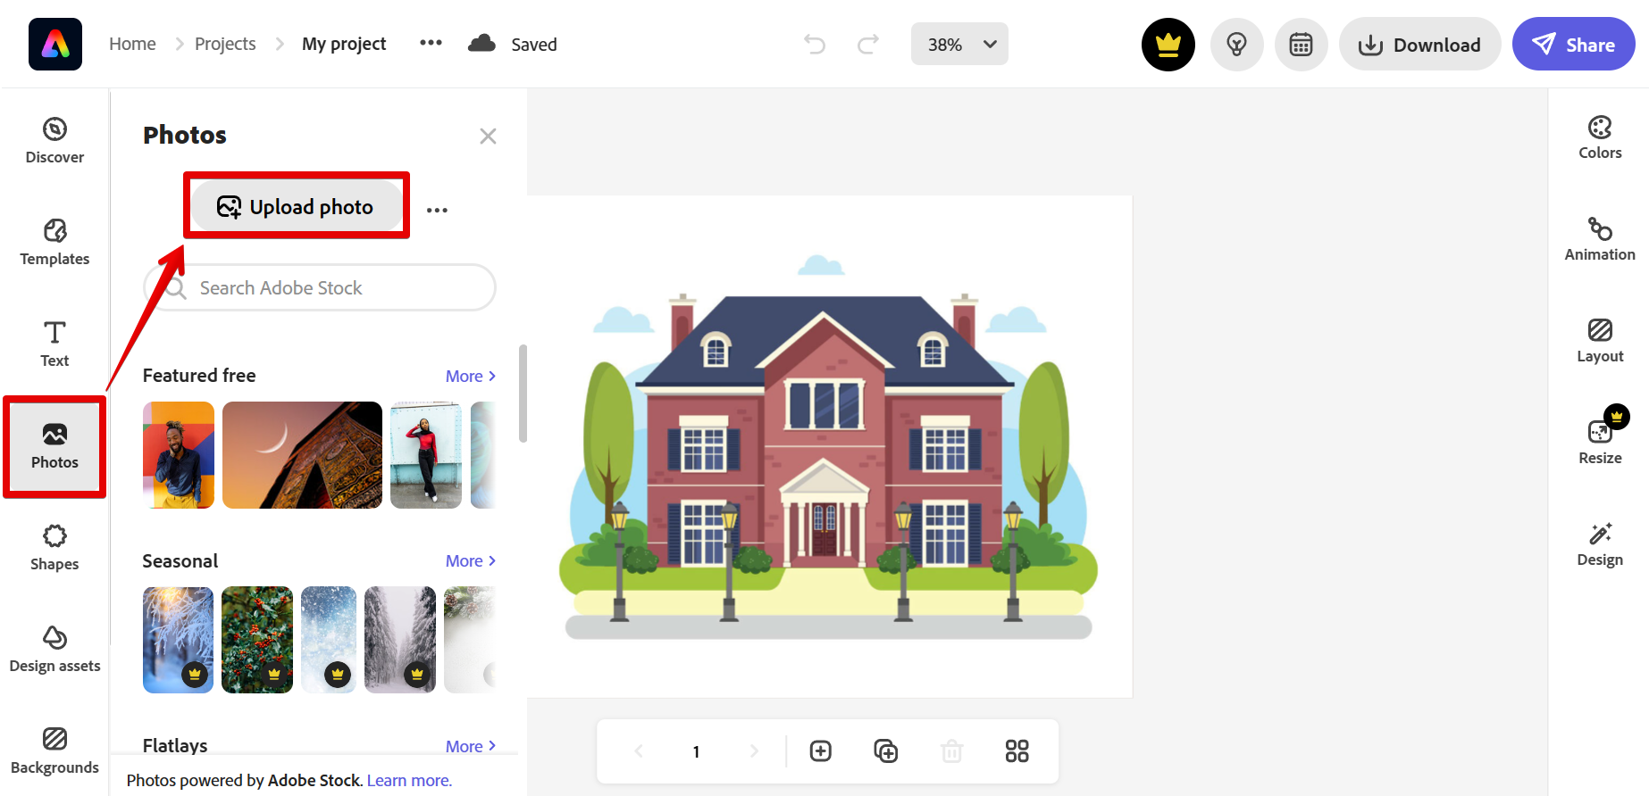Select the snowy forest road photo
This screenshot has height=796, width=1649.
tap(400, 640)
